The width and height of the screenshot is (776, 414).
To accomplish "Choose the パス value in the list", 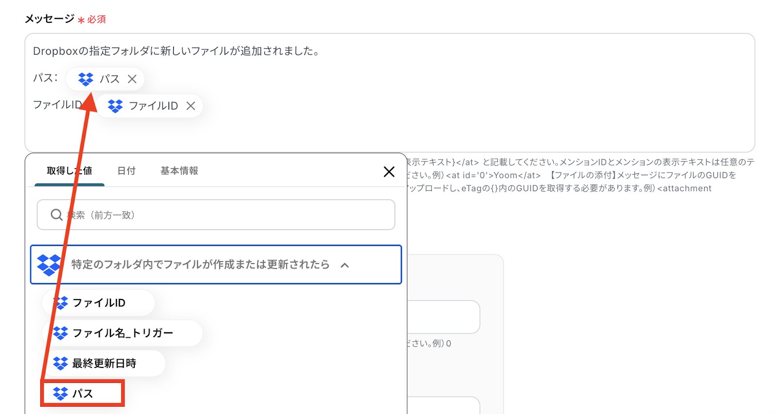I will [x=82, y=393].
